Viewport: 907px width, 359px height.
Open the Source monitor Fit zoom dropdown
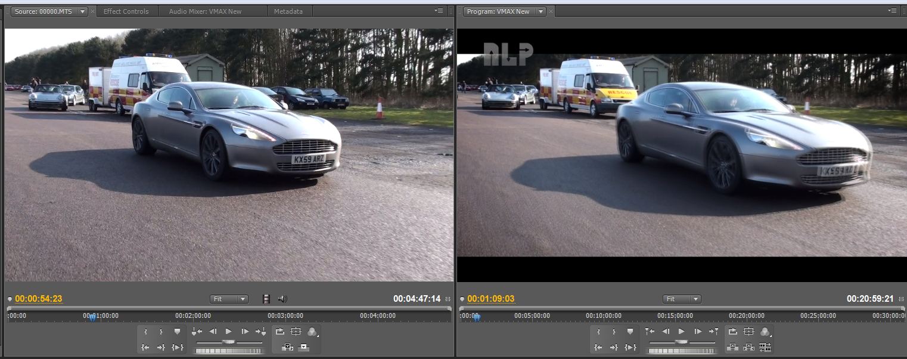pyautogui.click(x=229, y=299)
